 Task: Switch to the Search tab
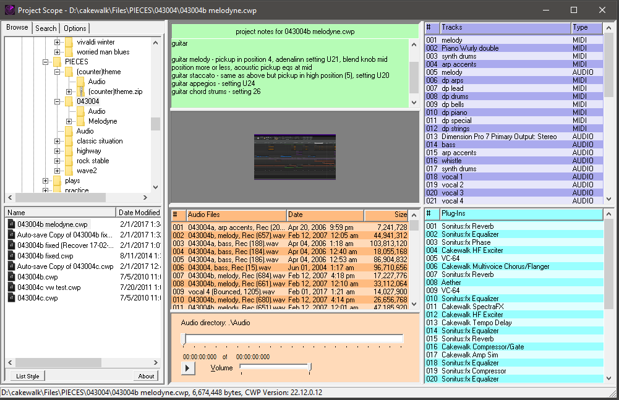click(x=46, y=28)
